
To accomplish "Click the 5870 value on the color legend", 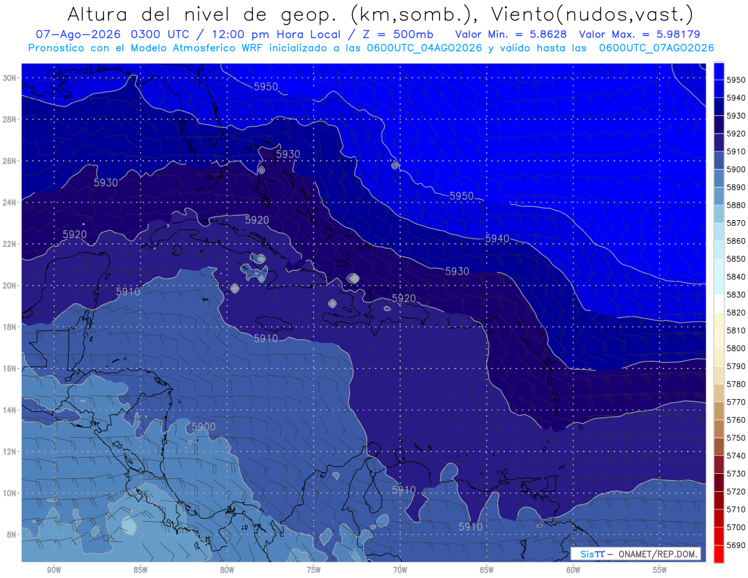I will click(736, 223).
